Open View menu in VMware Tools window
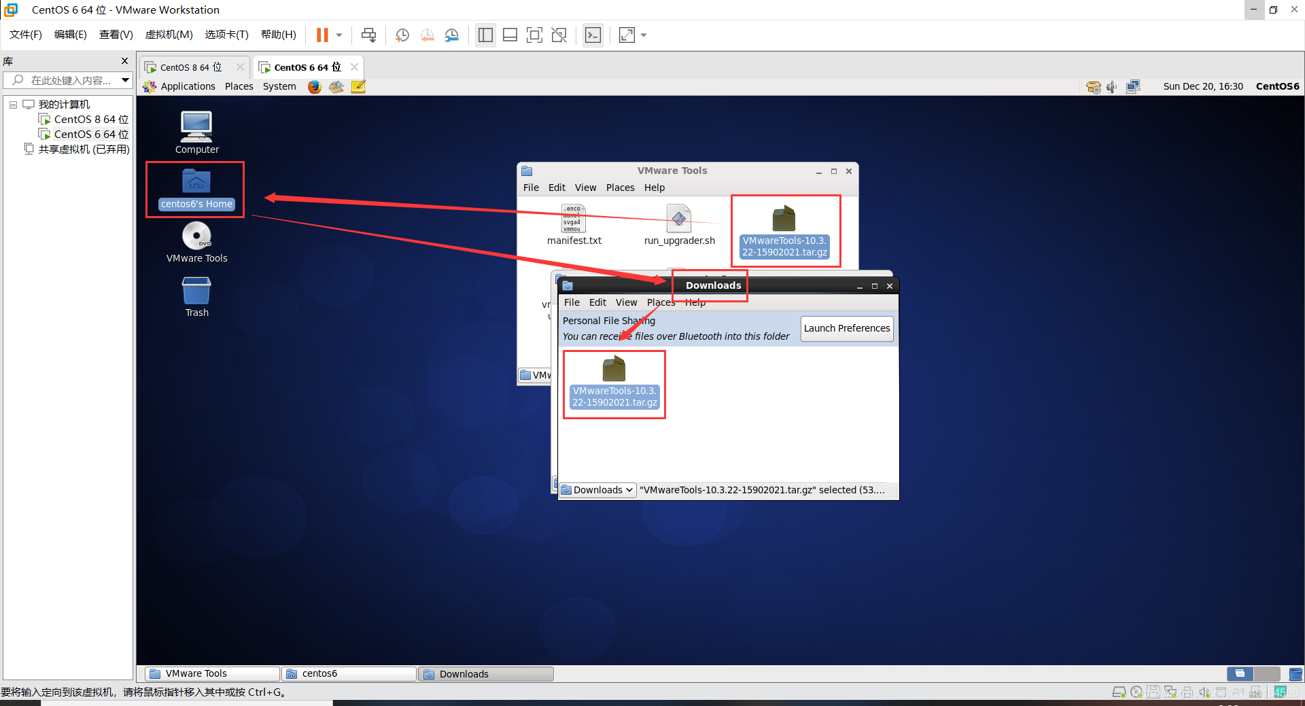 pos(585,188)
